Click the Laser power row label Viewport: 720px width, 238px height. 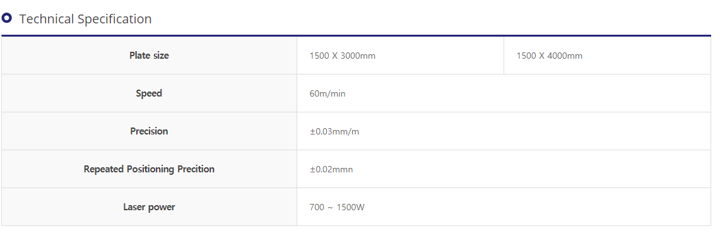click(x=149, y=207)
